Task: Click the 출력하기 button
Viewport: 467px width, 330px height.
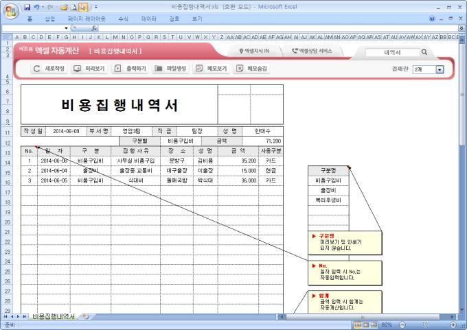Action: (130, 69)
